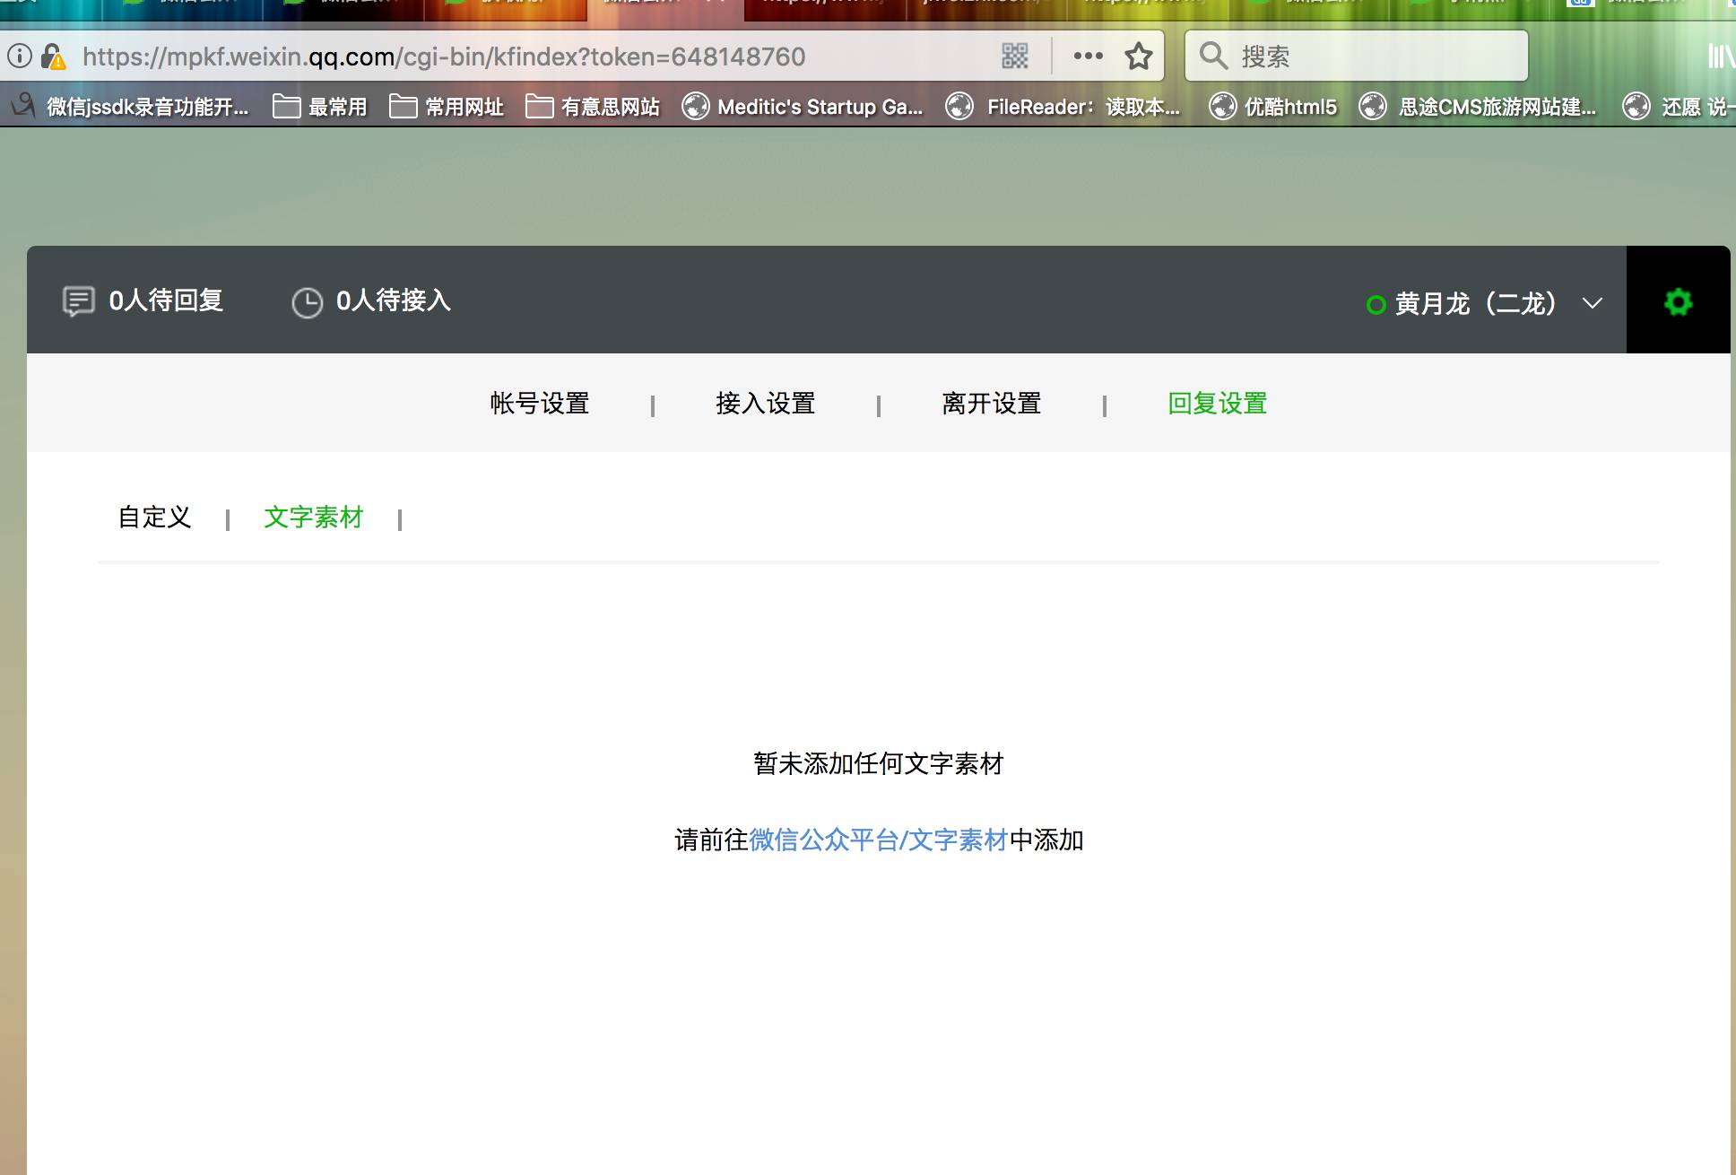
Task: Bookmark page with the star icon
Action: pos(1138,57)
